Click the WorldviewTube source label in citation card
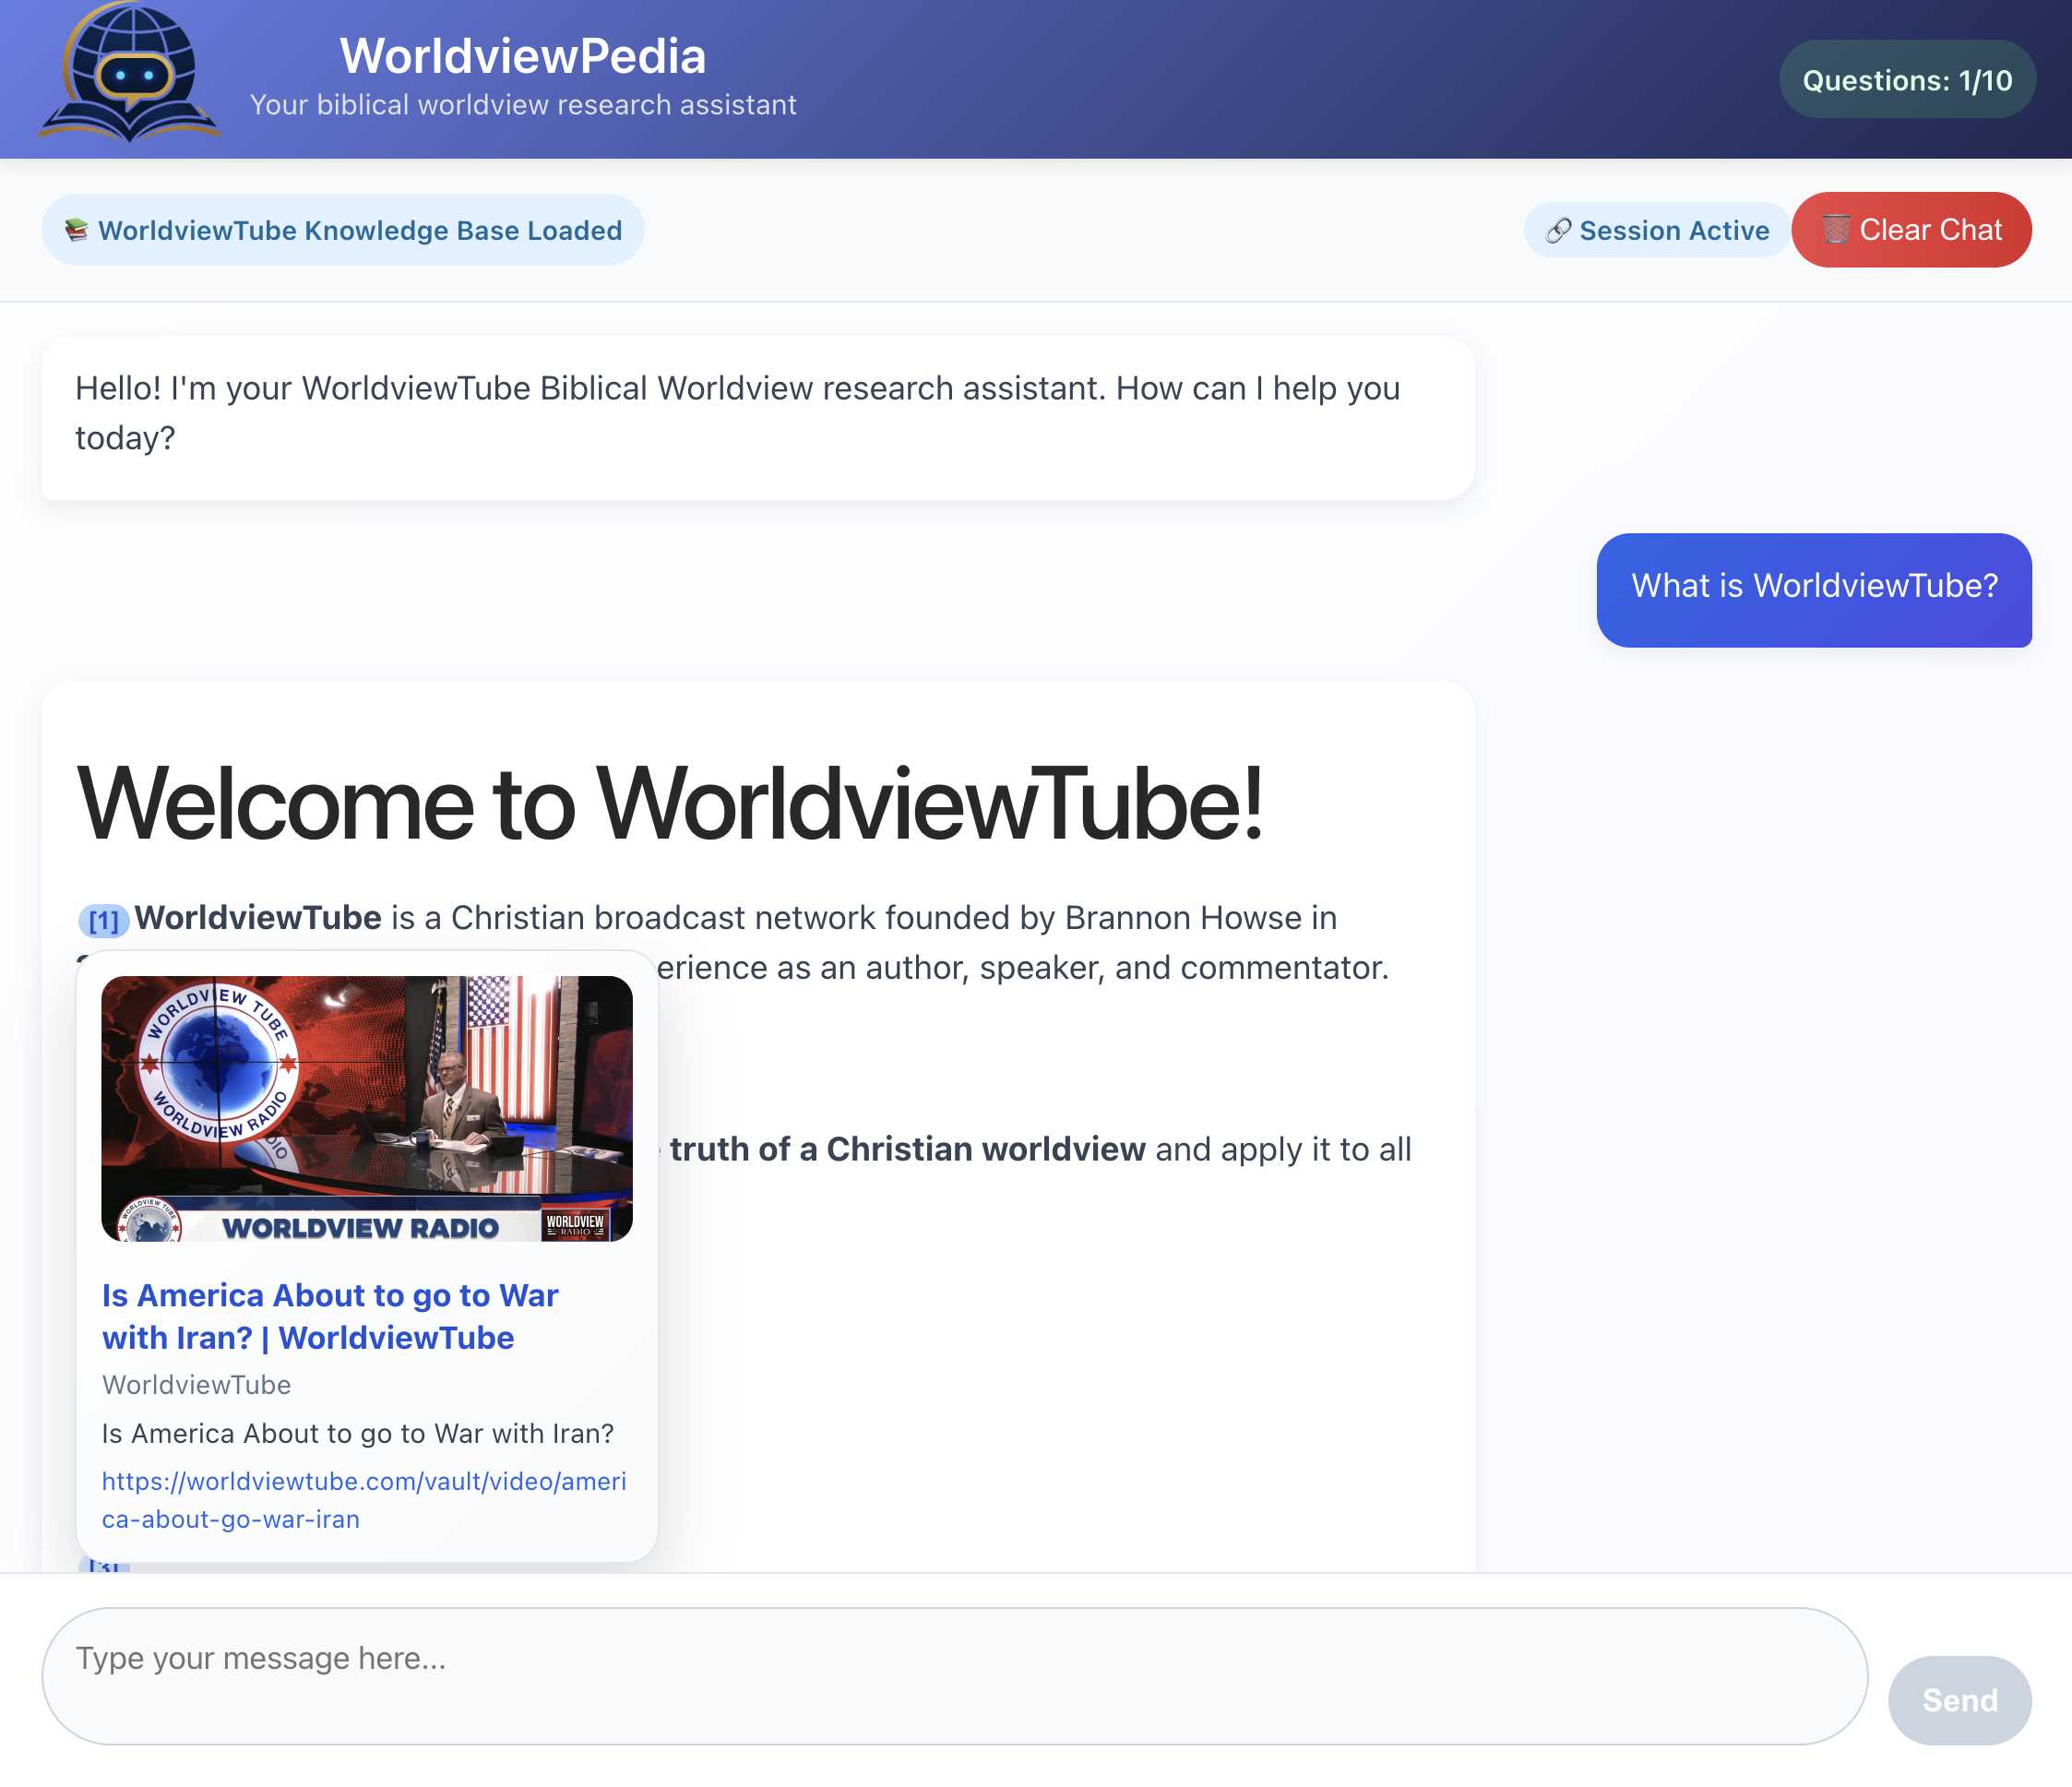 (196, 1384)
